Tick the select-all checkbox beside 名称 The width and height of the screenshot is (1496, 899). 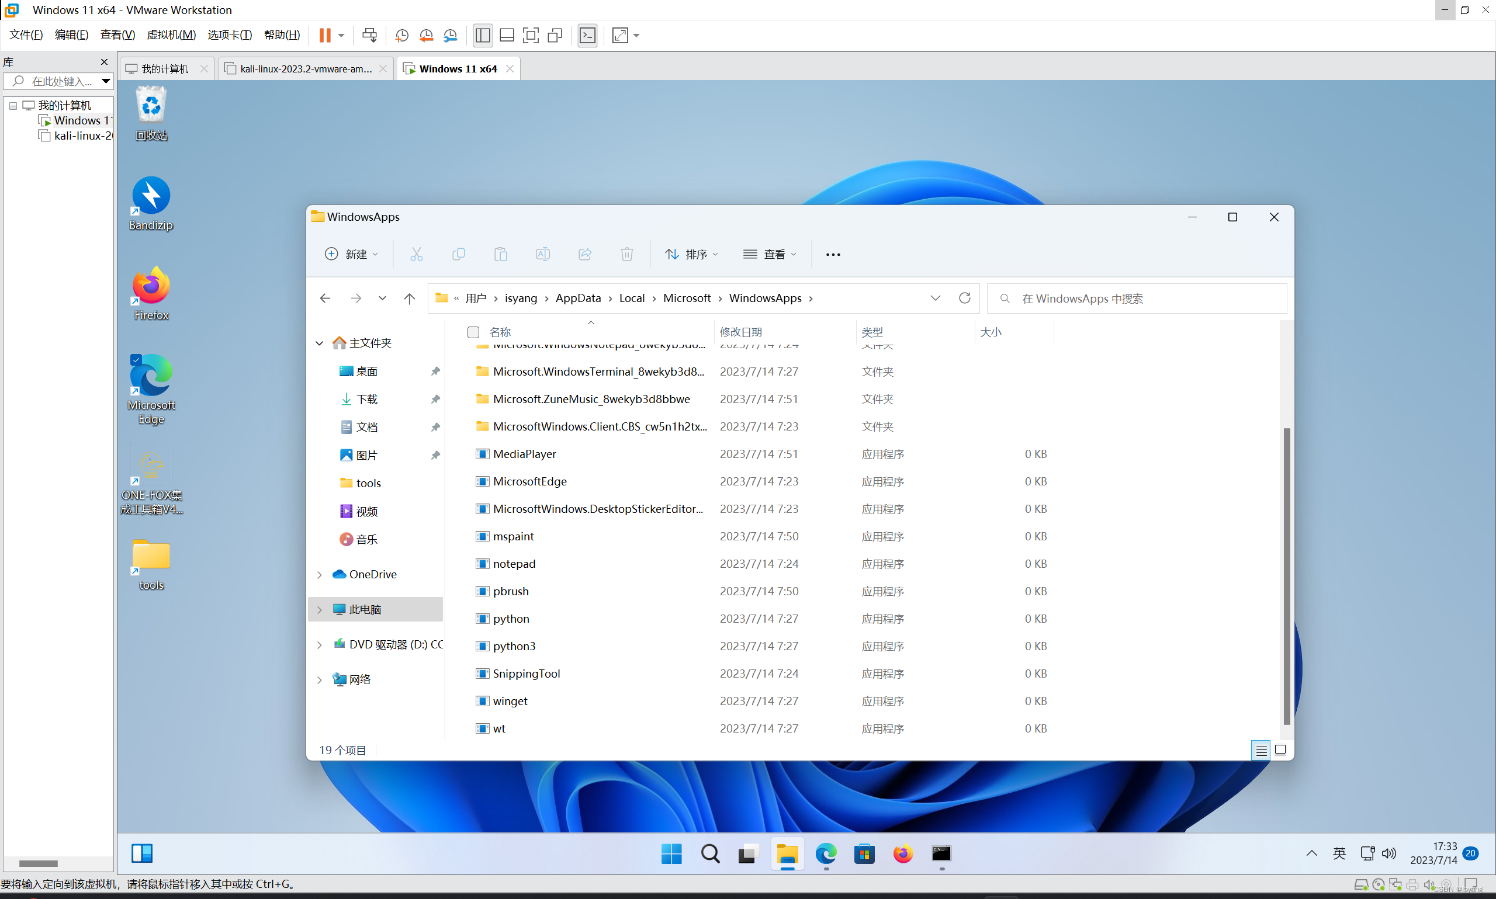tap(473, 332)
